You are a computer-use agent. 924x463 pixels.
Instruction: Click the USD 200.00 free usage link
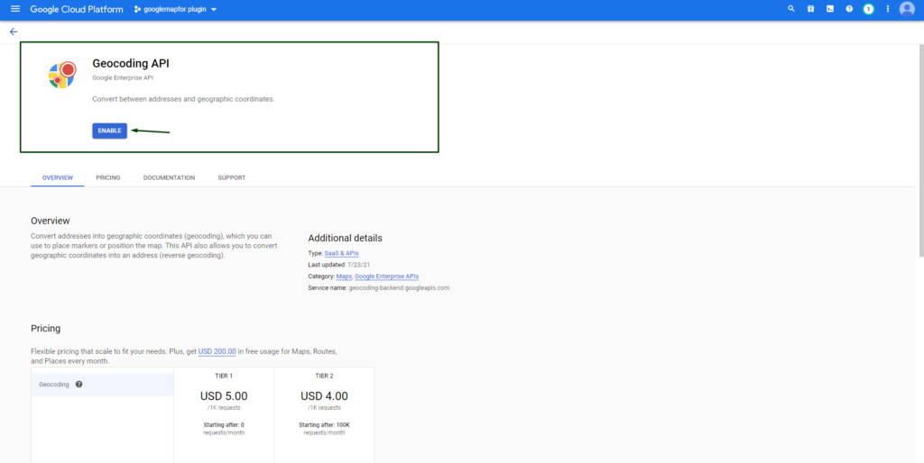click(x=217, y=351)
